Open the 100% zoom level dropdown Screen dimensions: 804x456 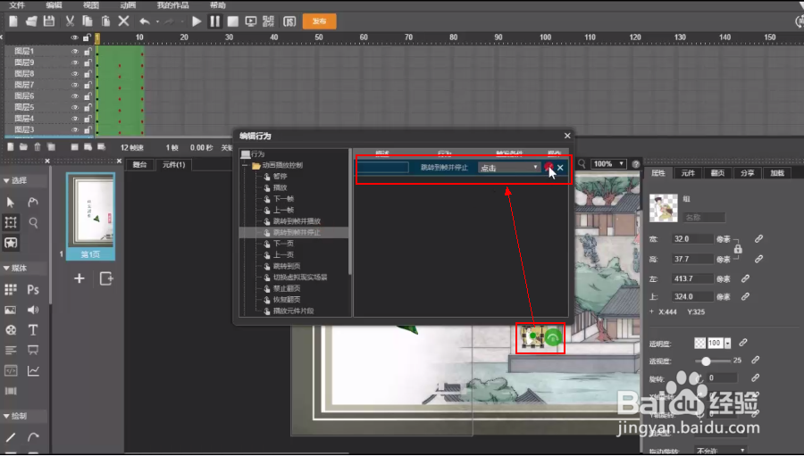(x=608, y=164)
